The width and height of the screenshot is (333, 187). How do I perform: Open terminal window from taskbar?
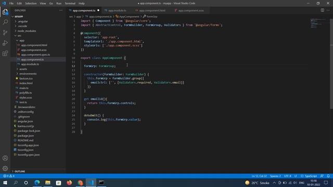101,182
